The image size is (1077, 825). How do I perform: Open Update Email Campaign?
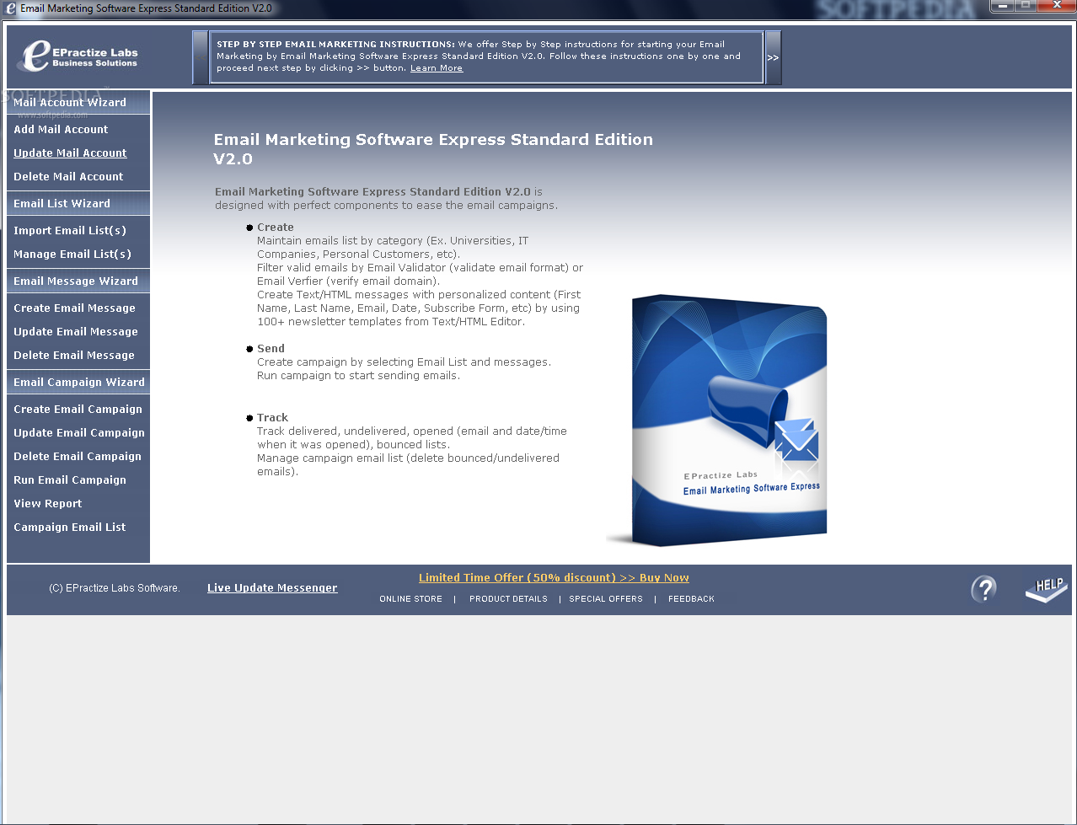click(79, 432)
